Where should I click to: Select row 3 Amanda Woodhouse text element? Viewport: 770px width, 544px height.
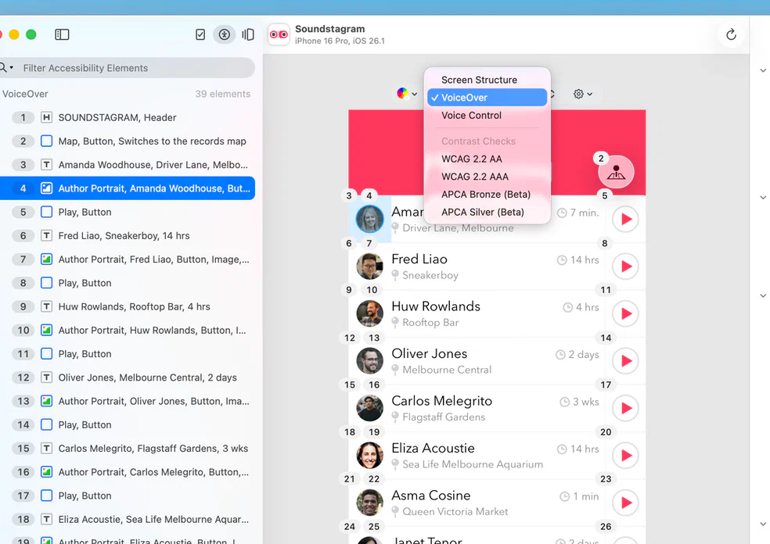pos(128,164)
